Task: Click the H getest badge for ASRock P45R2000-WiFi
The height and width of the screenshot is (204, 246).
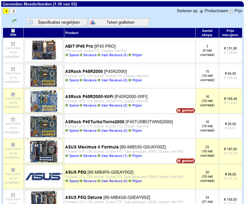Action: tap(186, 110)
